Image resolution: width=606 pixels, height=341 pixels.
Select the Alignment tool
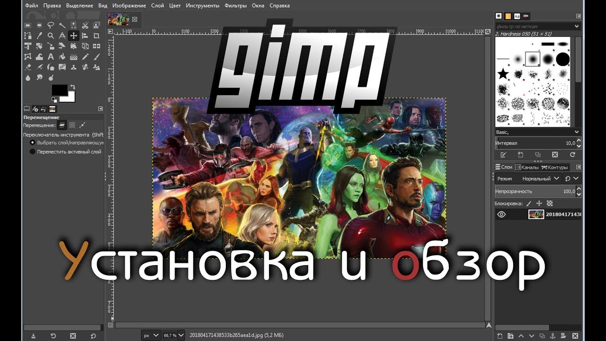85,36
